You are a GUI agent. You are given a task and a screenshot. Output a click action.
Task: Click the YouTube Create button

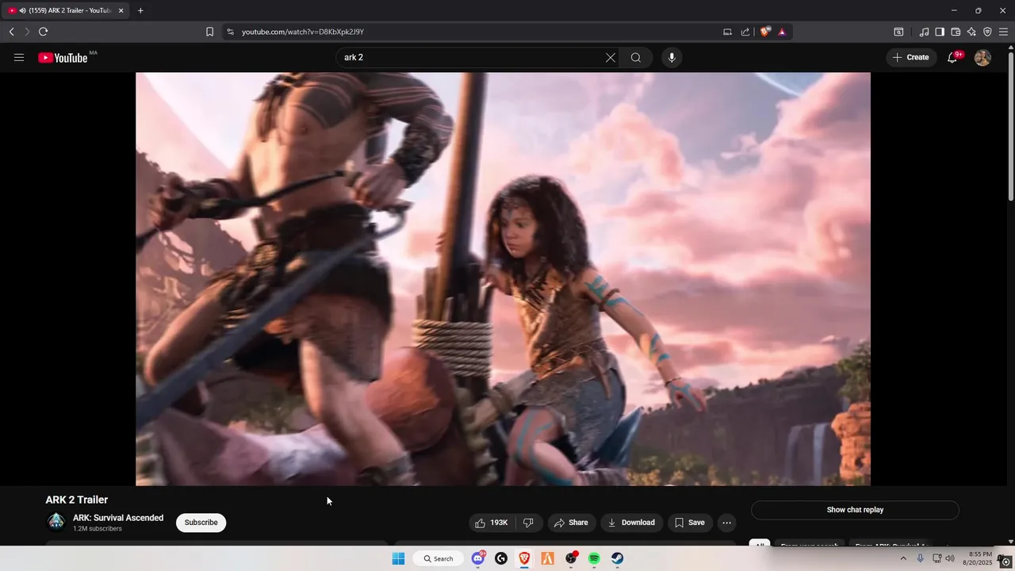click(910, 57)
